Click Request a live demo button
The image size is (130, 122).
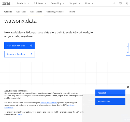20,54
